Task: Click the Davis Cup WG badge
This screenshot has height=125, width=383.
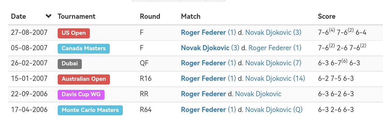Action: [81, 94]
